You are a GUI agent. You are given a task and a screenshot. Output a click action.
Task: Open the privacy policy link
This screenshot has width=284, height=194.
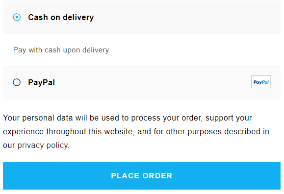click(x=43, y=145)
